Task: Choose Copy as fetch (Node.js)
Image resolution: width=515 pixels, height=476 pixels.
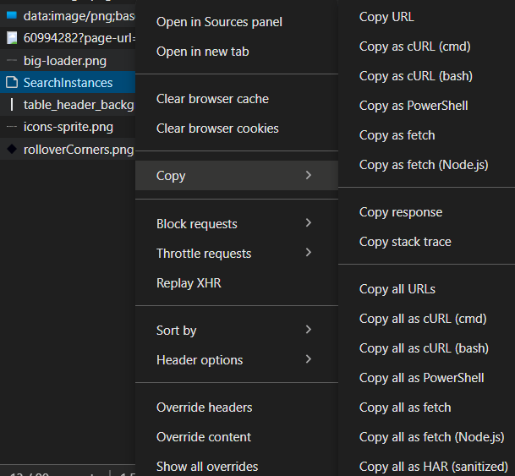Action: point(424,165)
